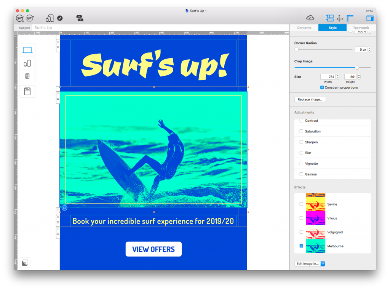Click the Replace image button
The width and height of the screenshot is (390, 290).
(x=310, y=99)
